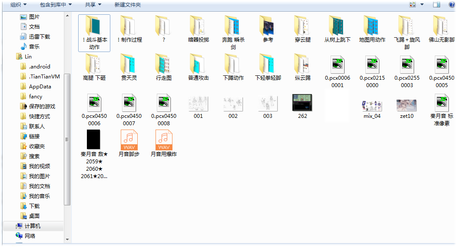Select the 普通攻击 folder
The width and height of the screenshot is (457, 247).
click(x=199, y=68)
